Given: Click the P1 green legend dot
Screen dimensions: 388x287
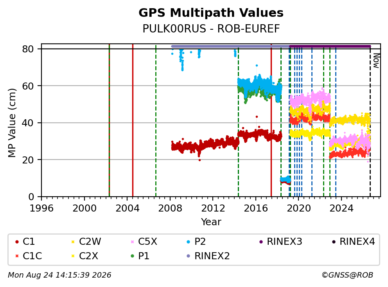Looking at the screenshot, I should pyautogui.click(x=132, y=256).
